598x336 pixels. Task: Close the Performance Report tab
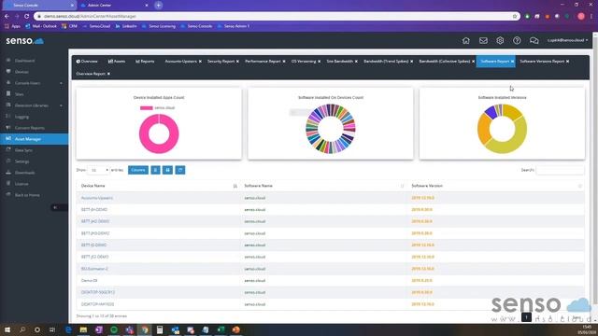pyautogui.click(x=284, y=62)
